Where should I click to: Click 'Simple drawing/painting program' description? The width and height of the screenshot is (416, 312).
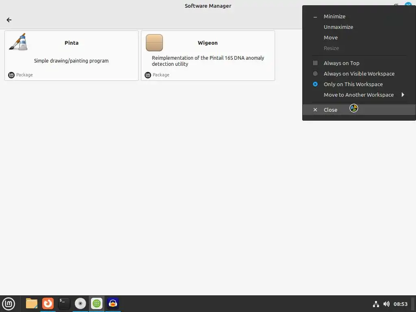pyautogui.click(x=71, y=61)
